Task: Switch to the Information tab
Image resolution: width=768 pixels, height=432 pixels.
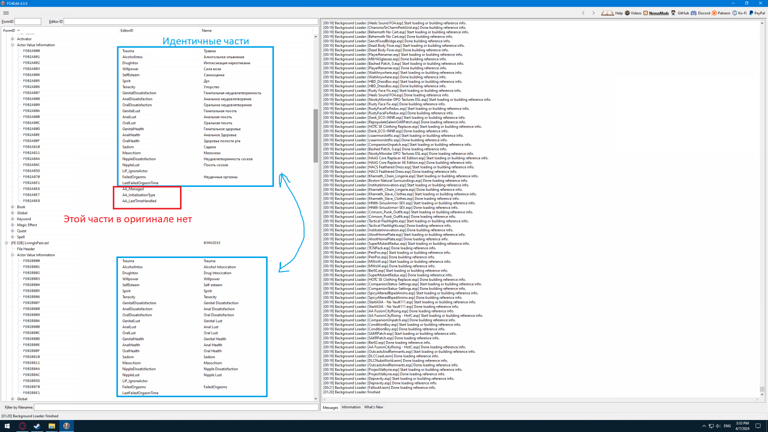Action: click(x=351, y=407)
